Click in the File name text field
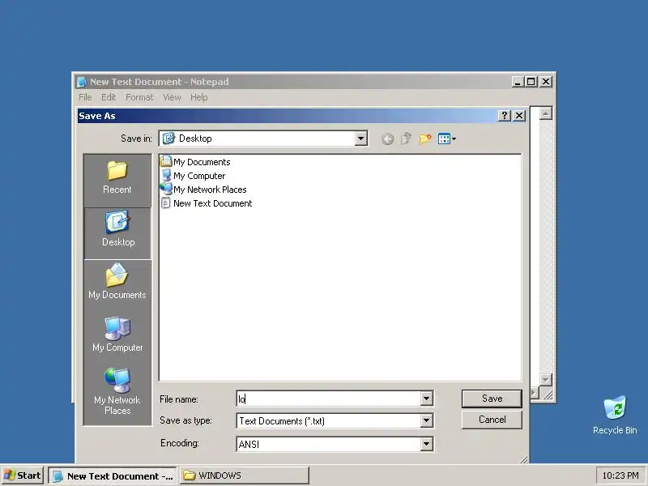This screenshot has height=486, width=648. click(329, 399)
